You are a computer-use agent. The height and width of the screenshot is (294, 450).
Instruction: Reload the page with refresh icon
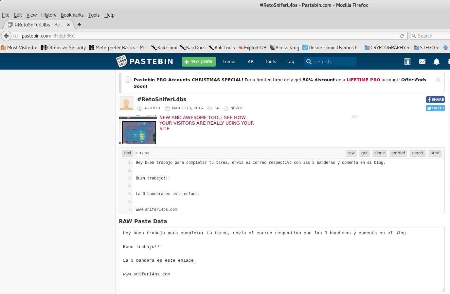[402, 36]
